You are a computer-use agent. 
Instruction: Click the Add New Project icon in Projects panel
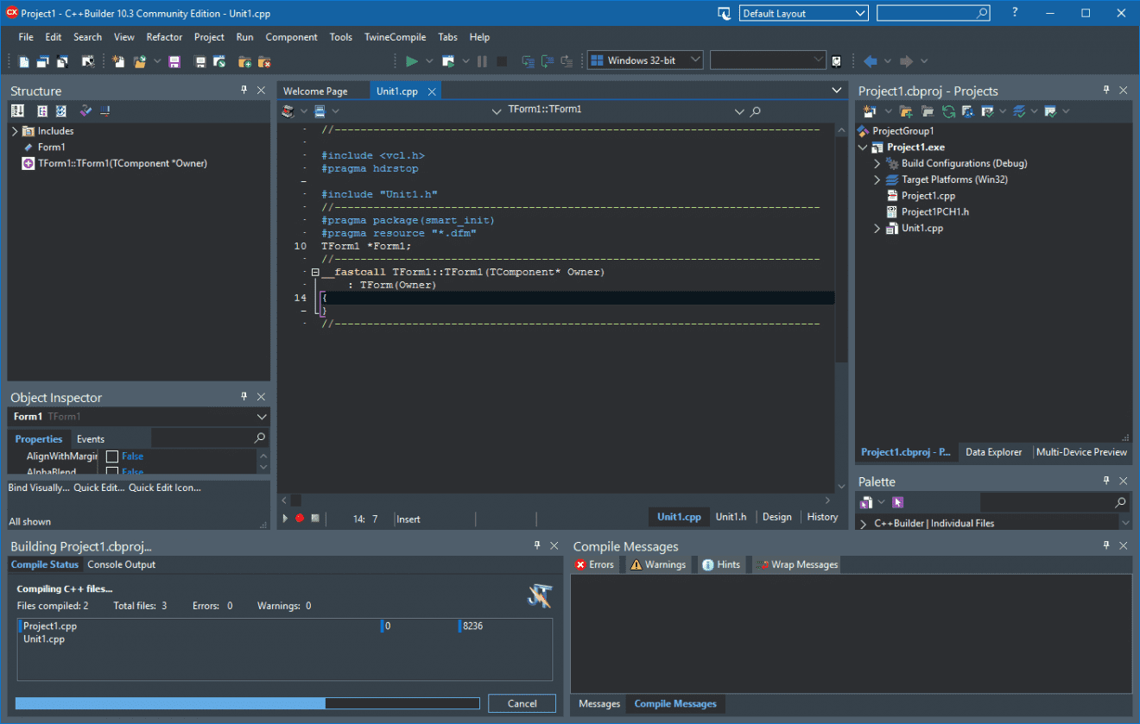tap(869, 111)
